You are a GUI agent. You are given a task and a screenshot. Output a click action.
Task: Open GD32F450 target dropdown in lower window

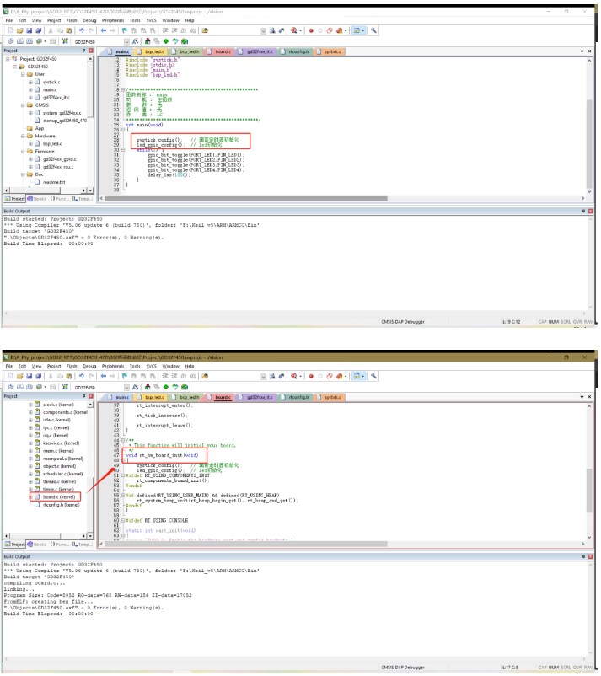tap(126, 388)
